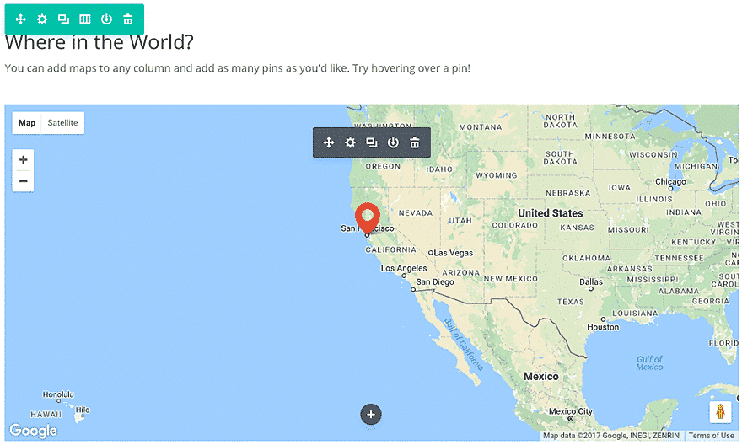Open row settings gear in the green toolbar
This screenshot has width=742, height=445.
[42, 19]
